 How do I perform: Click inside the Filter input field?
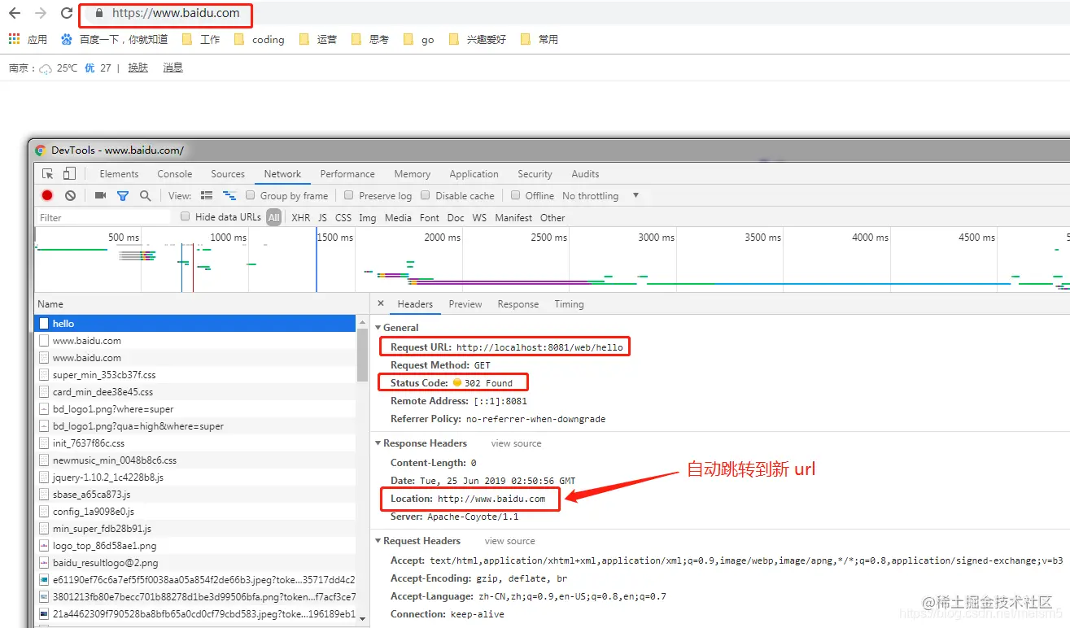tap(104, 217)
